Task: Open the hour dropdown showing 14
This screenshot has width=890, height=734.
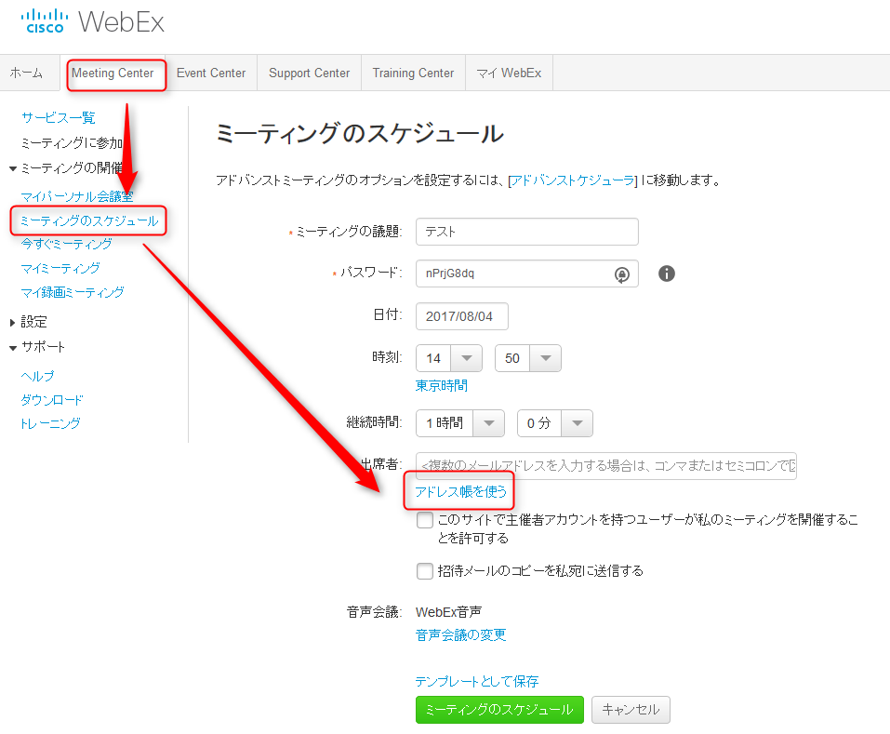Action: point(449,358)
